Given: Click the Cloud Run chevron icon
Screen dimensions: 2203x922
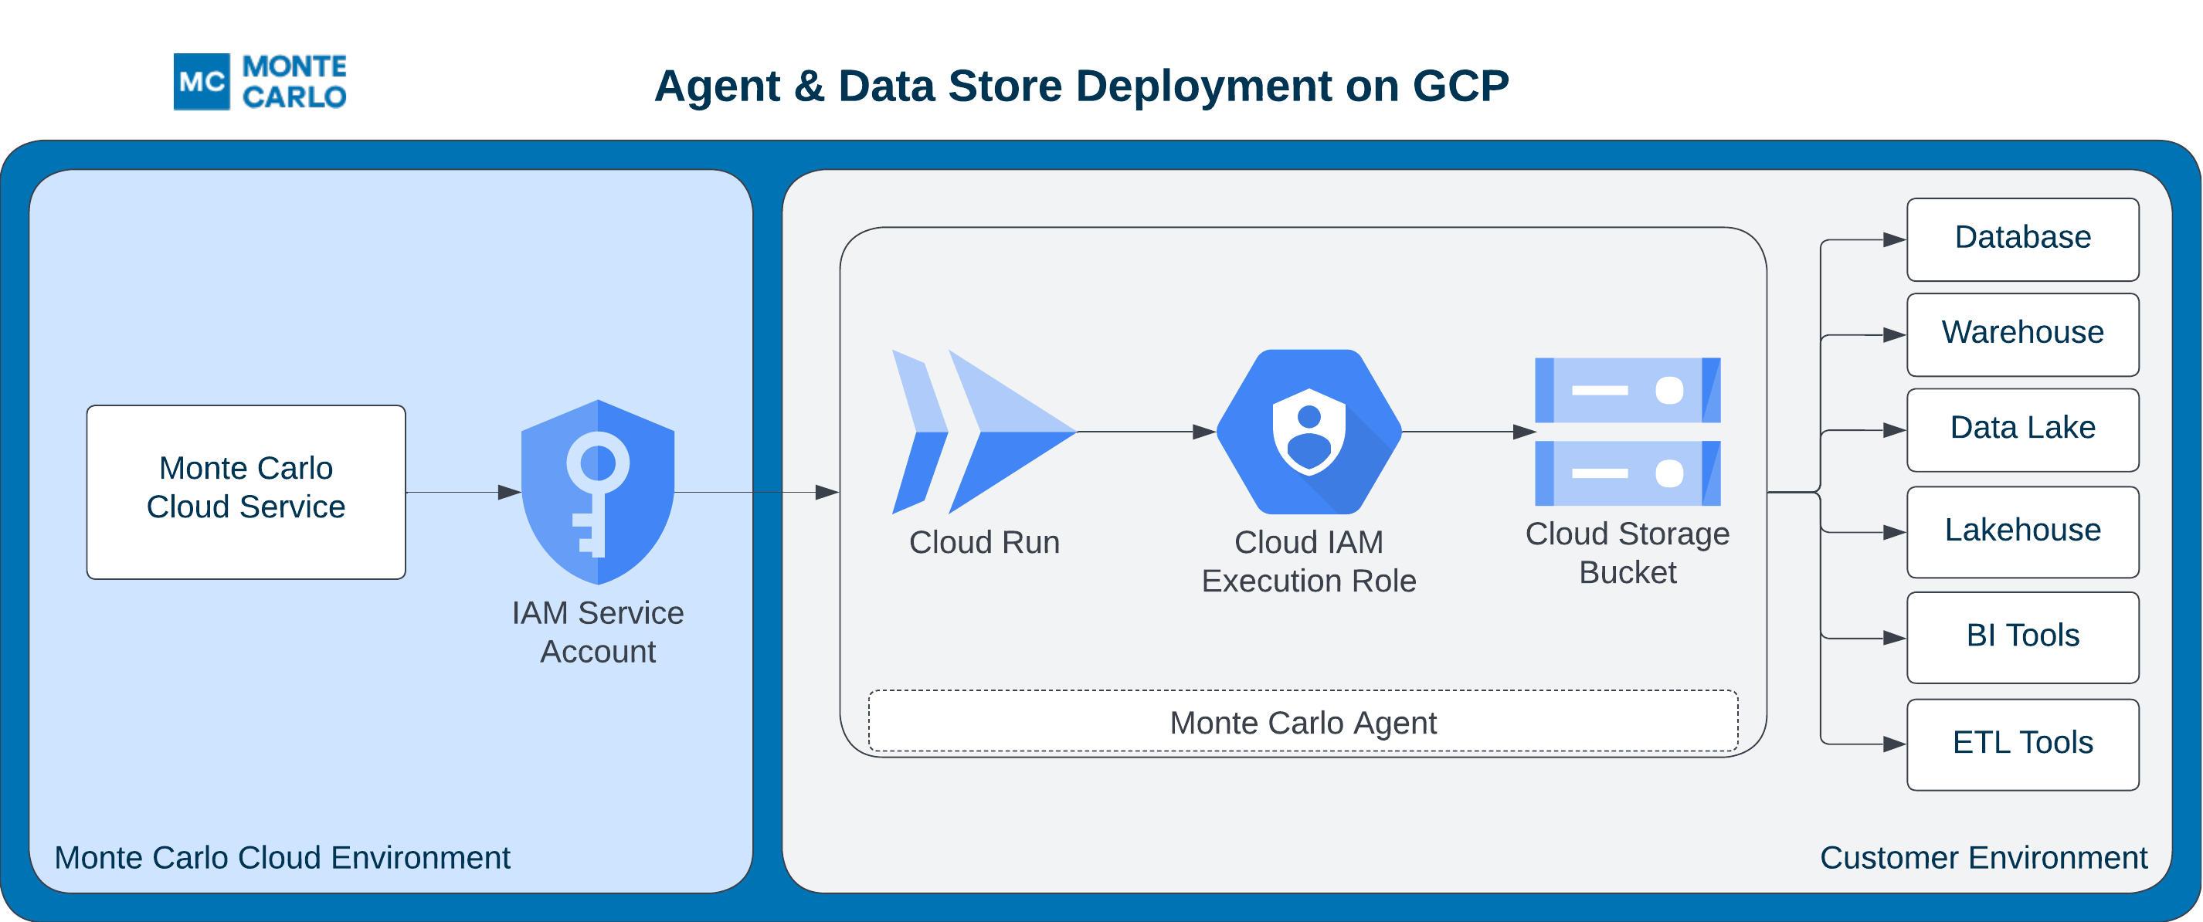Looking at the screenshot, I should [x=983, y=432].
